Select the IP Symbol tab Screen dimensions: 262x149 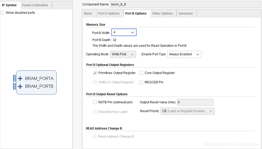point(9,5)
